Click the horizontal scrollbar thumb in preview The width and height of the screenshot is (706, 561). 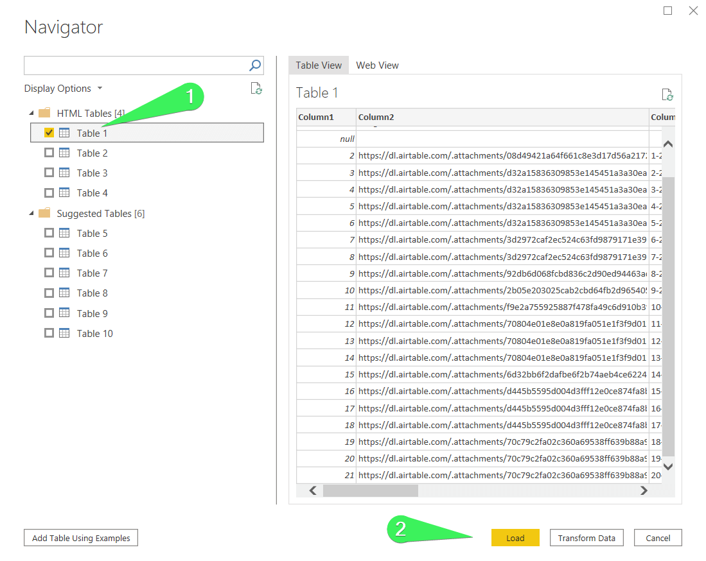click(371, 490)
